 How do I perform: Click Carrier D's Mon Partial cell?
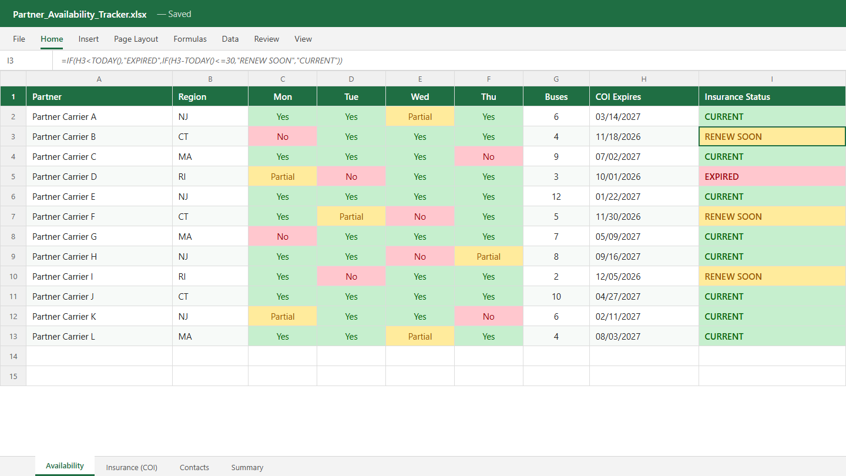283,176
